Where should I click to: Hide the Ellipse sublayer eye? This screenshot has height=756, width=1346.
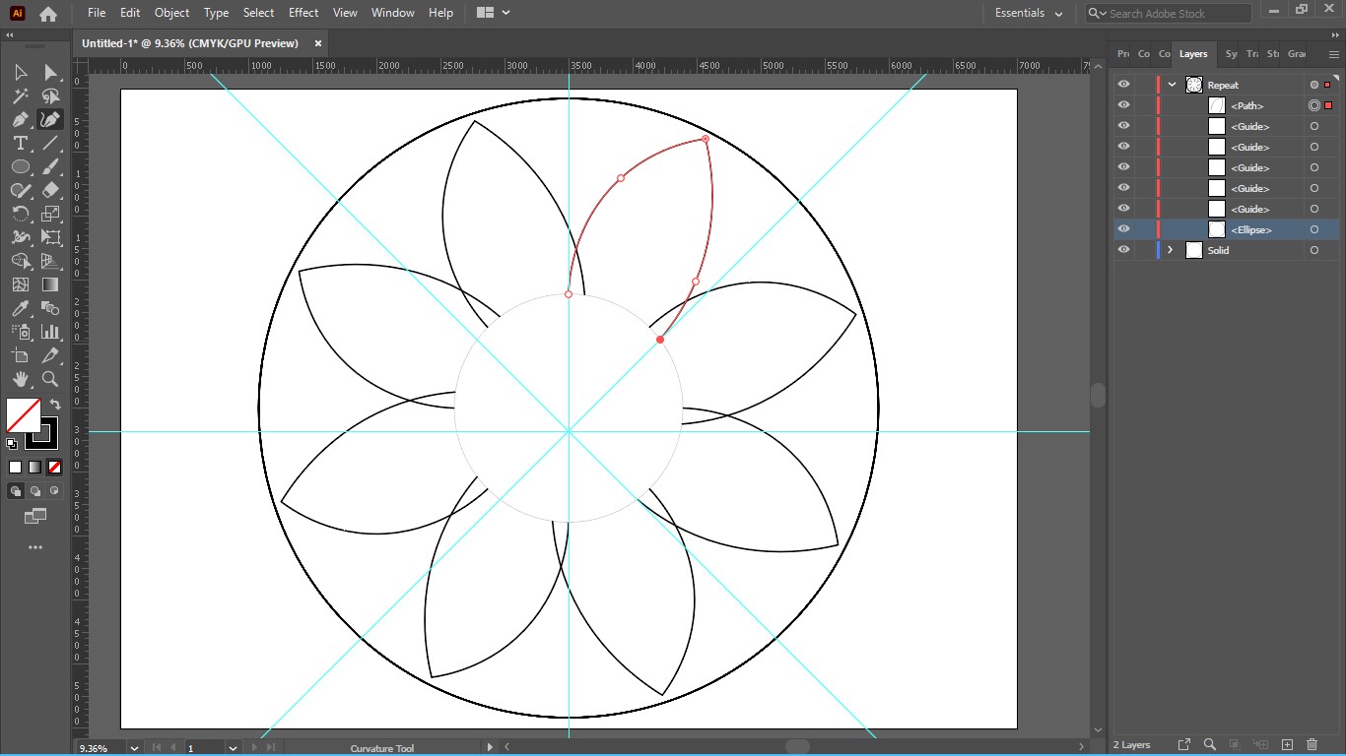[x=1123, y=229]
